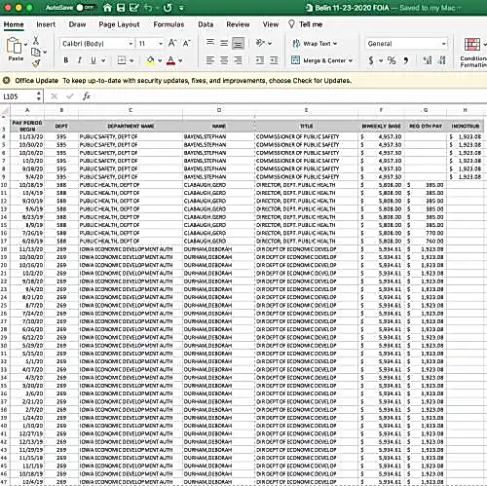Click the DEPARTMENT NAME header cell
The width and height of the screenshot is (487, 486).
click(131, 126)
